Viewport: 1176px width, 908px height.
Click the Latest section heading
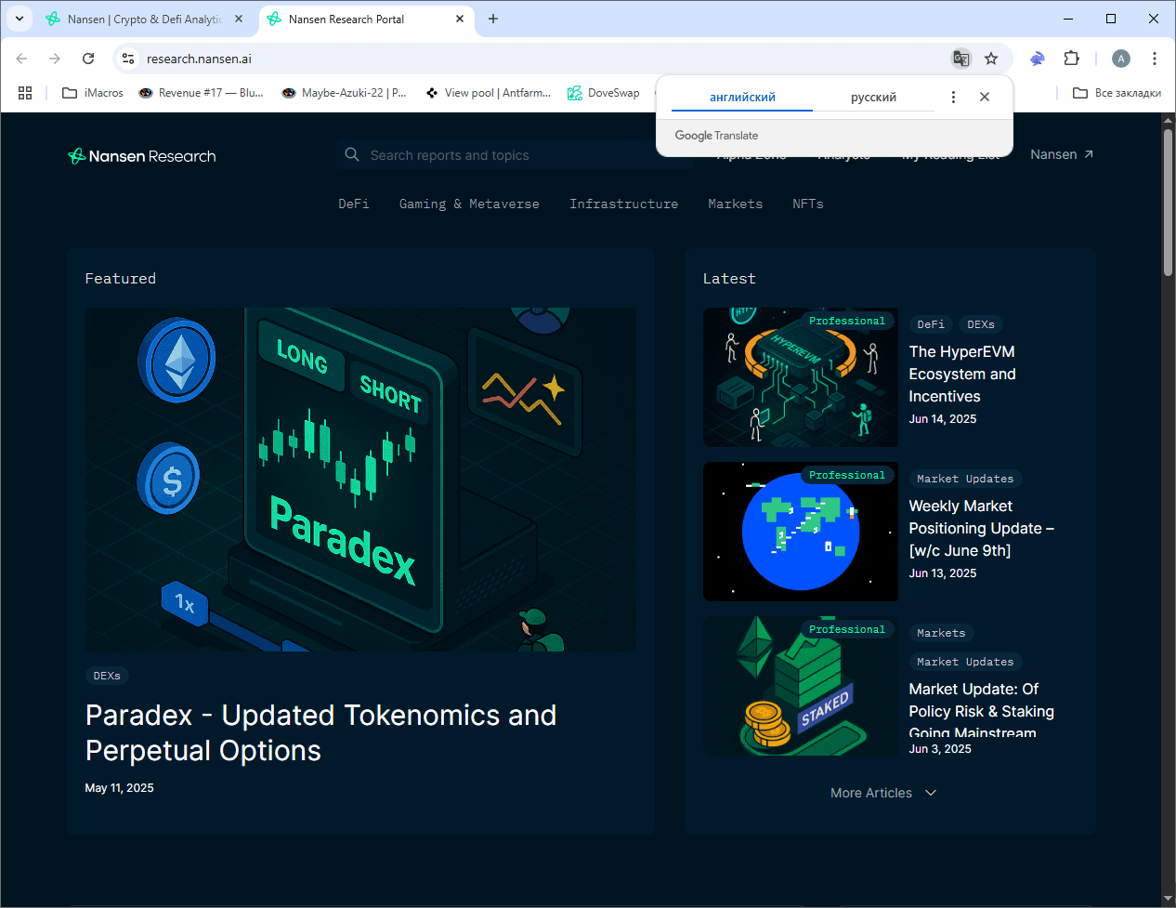click(729, 279)
